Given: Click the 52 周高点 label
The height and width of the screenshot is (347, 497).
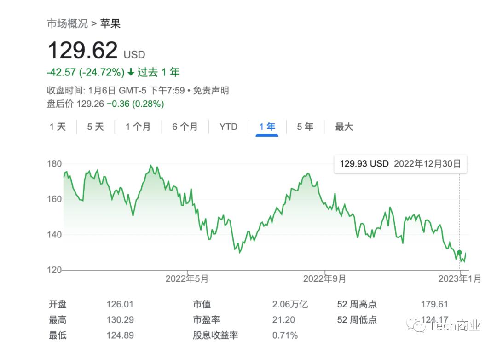Looking at the screenshot, I should click(357, 304).
